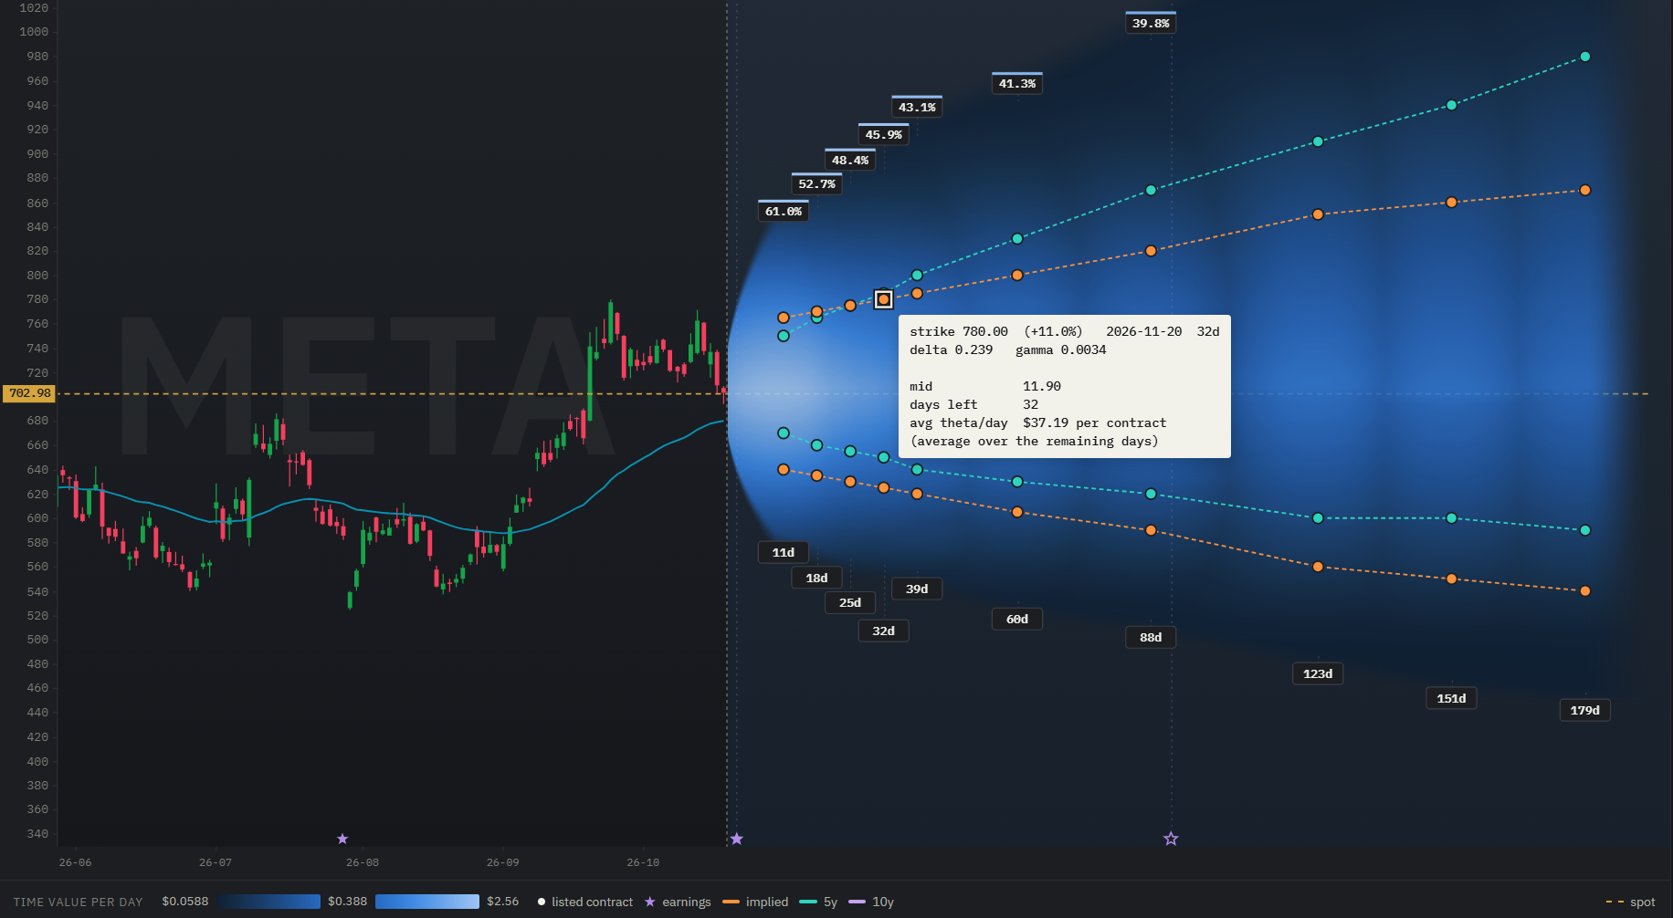Click the TIME VALUE PER DAY label
1673x918 pixels.
point(78,902)
